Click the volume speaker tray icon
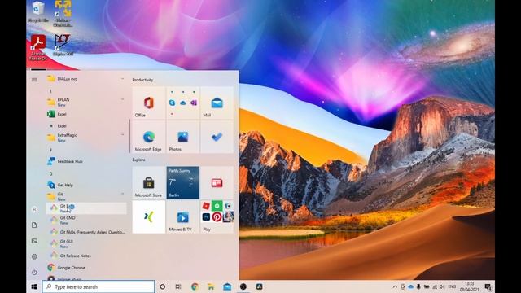Screen dimensions: 521x293 point(442,286)
